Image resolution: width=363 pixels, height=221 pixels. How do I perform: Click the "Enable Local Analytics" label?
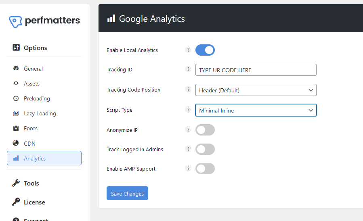pyautogui.click(x=132, y=50)
